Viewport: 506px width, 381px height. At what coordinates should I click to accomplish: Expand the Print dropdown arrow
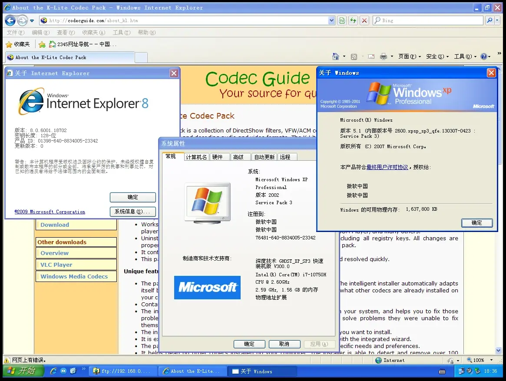pos(392,56)
